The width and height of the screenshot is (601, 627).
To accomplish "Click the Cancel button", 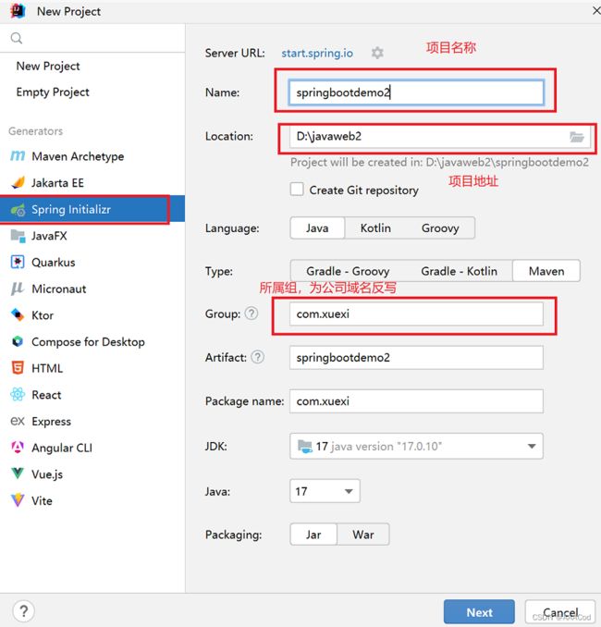I will [x=560, y=612].
